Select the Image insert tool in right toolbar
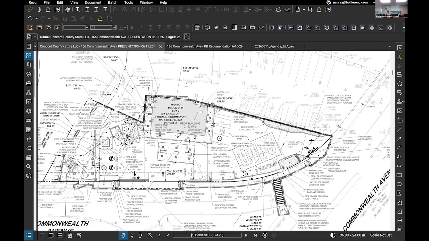Image resolution: width=429 pixels, height=241 pixels. pos(400,111)
